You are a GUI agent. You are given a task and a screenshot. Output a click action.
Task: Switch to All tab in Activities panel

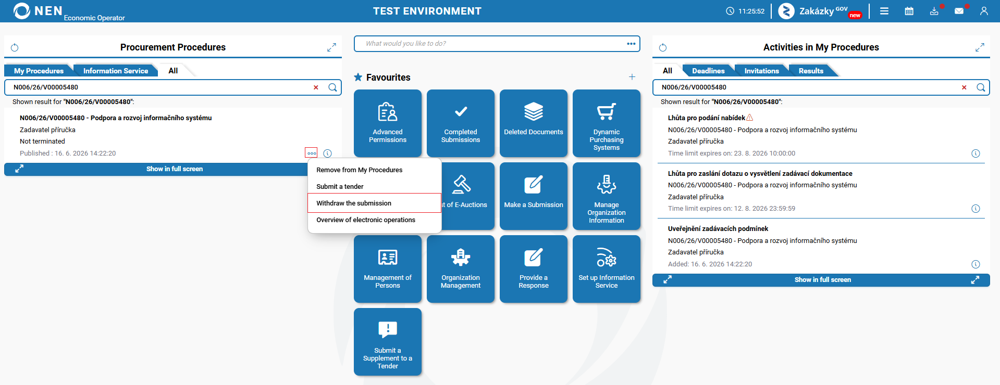(668, 71)
